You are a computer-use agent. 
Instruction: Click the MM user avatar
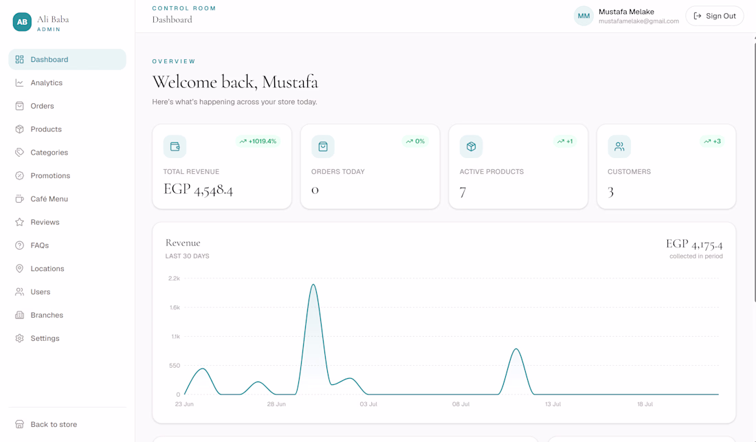583,16
